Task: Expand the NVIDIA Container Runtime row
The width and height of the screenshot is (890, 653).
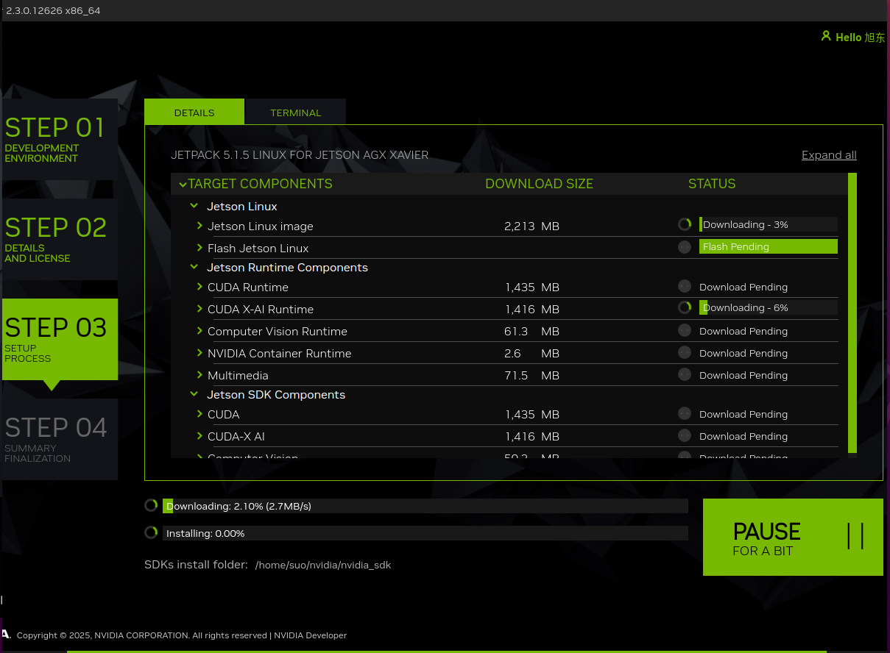Action: point(200,353)
